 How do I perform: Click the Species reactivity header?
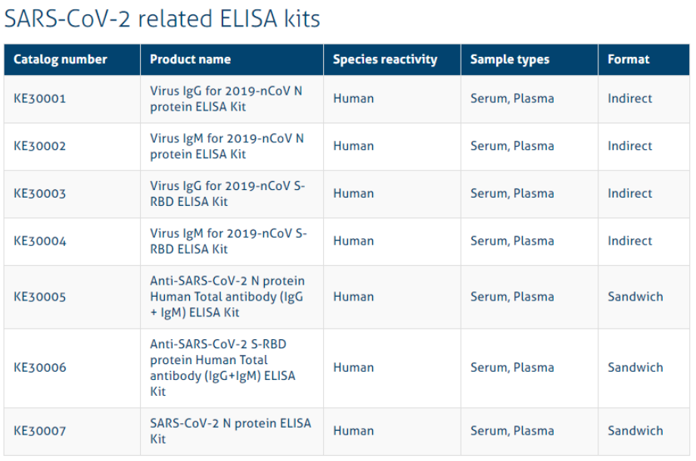[385, 60]
